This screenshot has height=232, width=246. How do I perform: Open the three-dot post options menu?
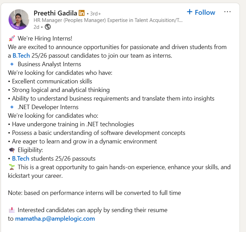pyautogui.click(x=227, y=12)
